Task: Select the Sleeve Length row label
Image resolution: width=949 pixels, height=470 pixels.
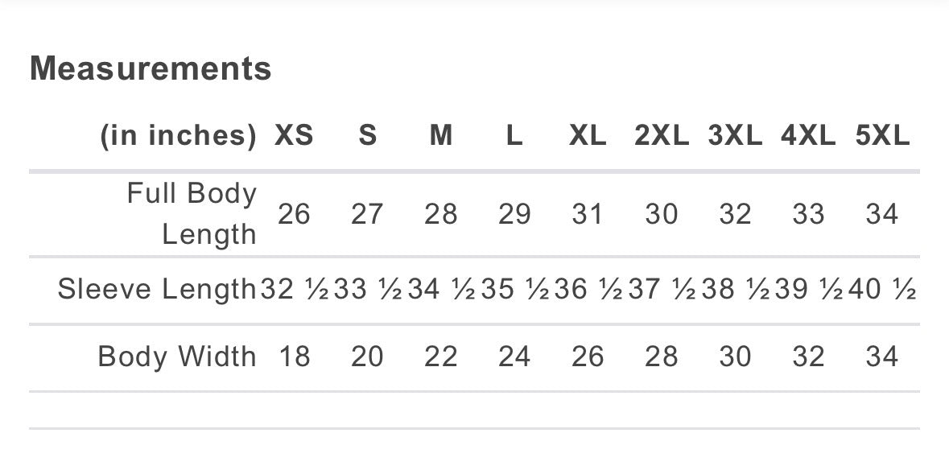Action: pos(157,289)
